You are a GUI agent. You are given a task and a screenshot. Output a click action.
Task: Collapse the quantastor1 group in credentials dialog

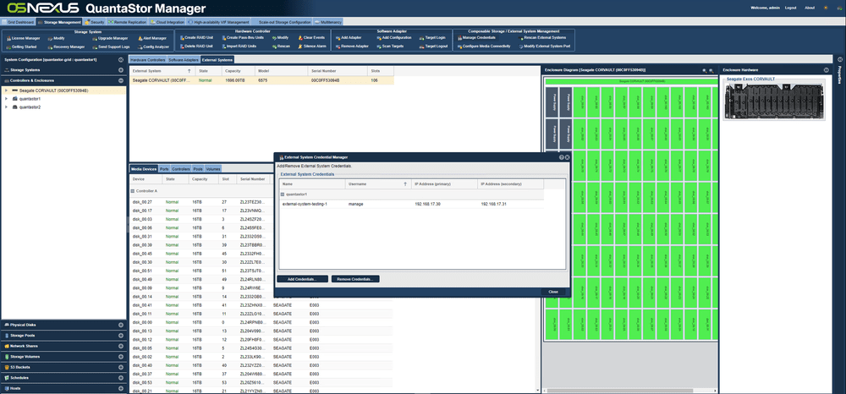pyautogui.click(x=283, y=194)
